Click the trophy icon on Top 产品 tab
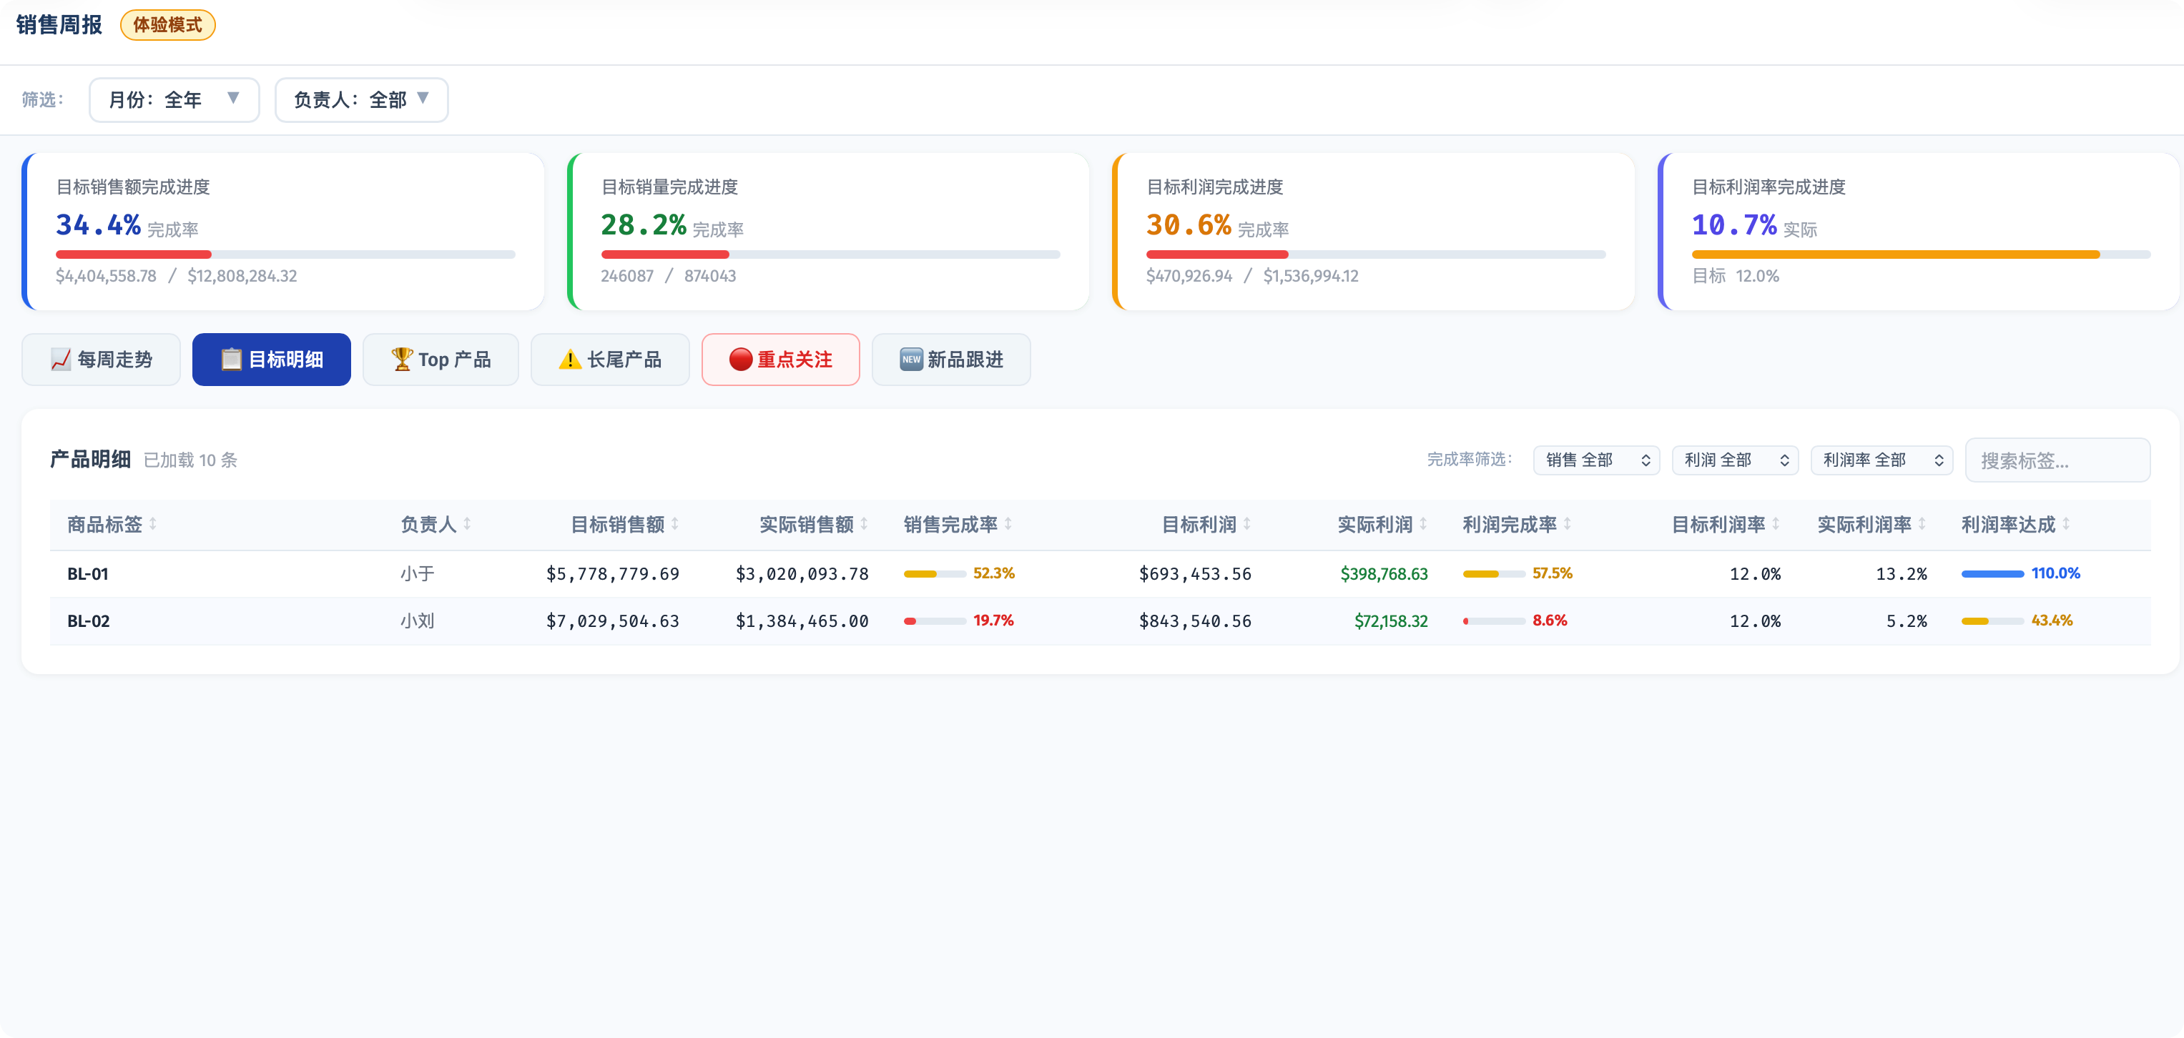 tap(402, 360)
